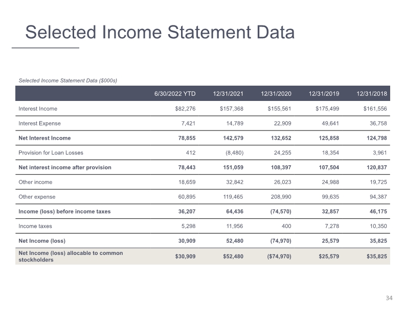Screen dimensions: 405x312
Task: Click Net interest income after provision label
Action: point(65,167)
